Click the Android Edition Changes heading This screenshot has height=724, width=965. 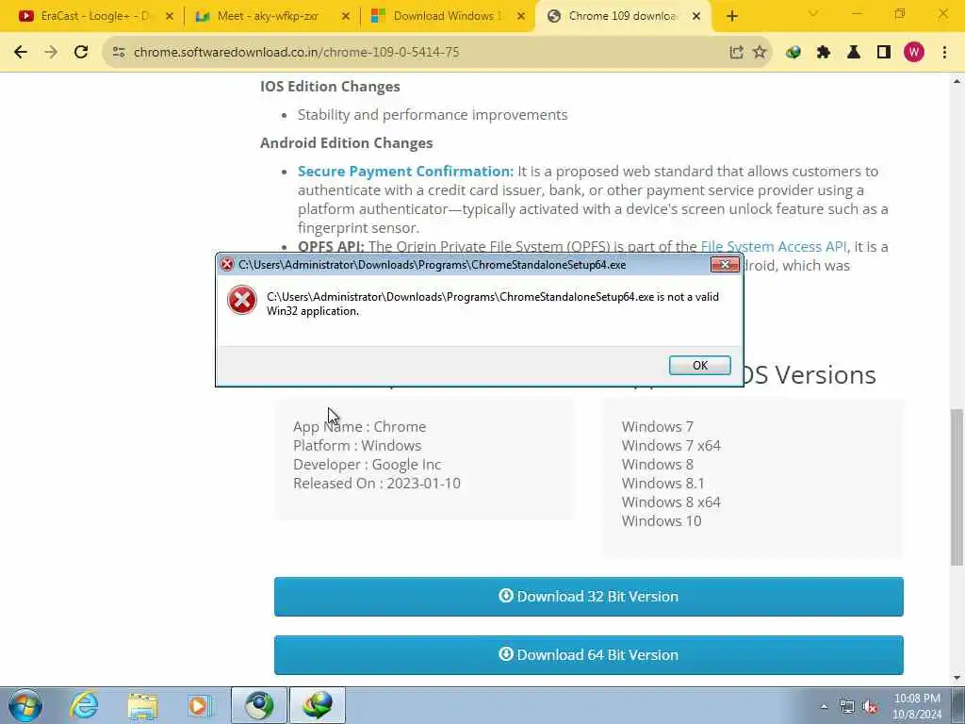pos(347,143)
